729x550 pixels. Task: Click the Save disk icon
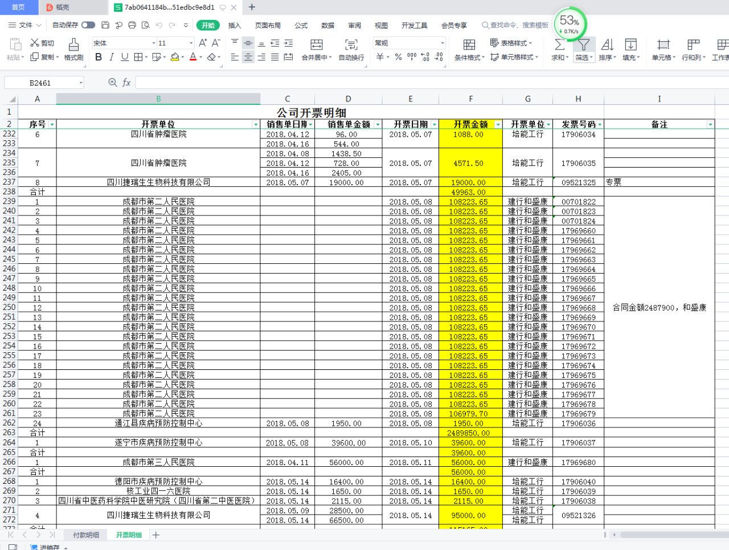(x=105, y=25)
